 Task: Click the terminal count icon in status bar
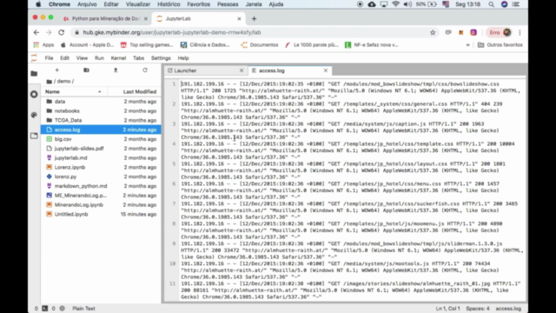45,309
